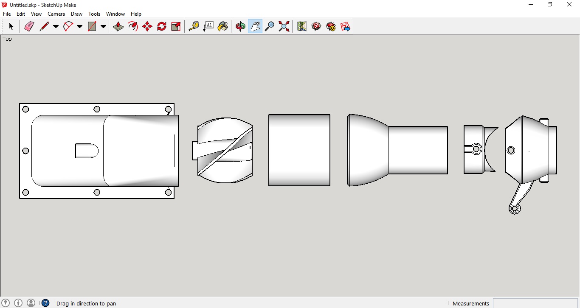Viewport: 580px width, 308px height.
Task: Expand the Line tool dropdown arrow
Action: [x=56, y=26]
